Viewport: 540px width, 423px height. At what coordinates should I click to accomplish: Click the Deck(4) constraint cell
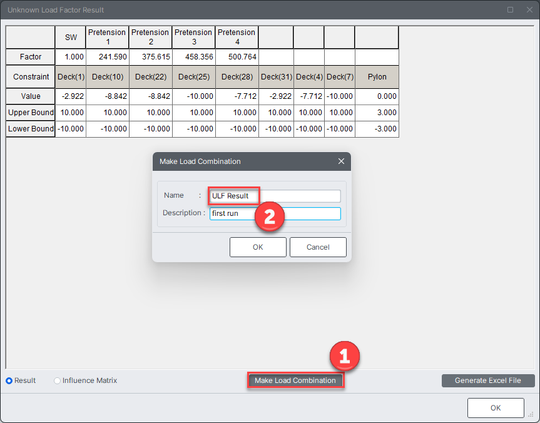click(309, 77)
